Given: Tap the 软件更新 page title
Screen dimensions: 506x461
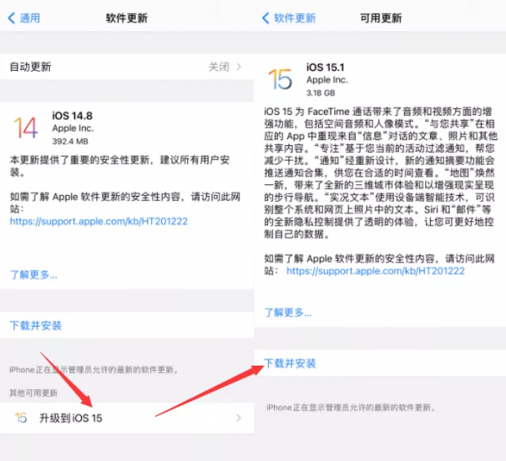Looking at the screenshot, I should (126, 18).
